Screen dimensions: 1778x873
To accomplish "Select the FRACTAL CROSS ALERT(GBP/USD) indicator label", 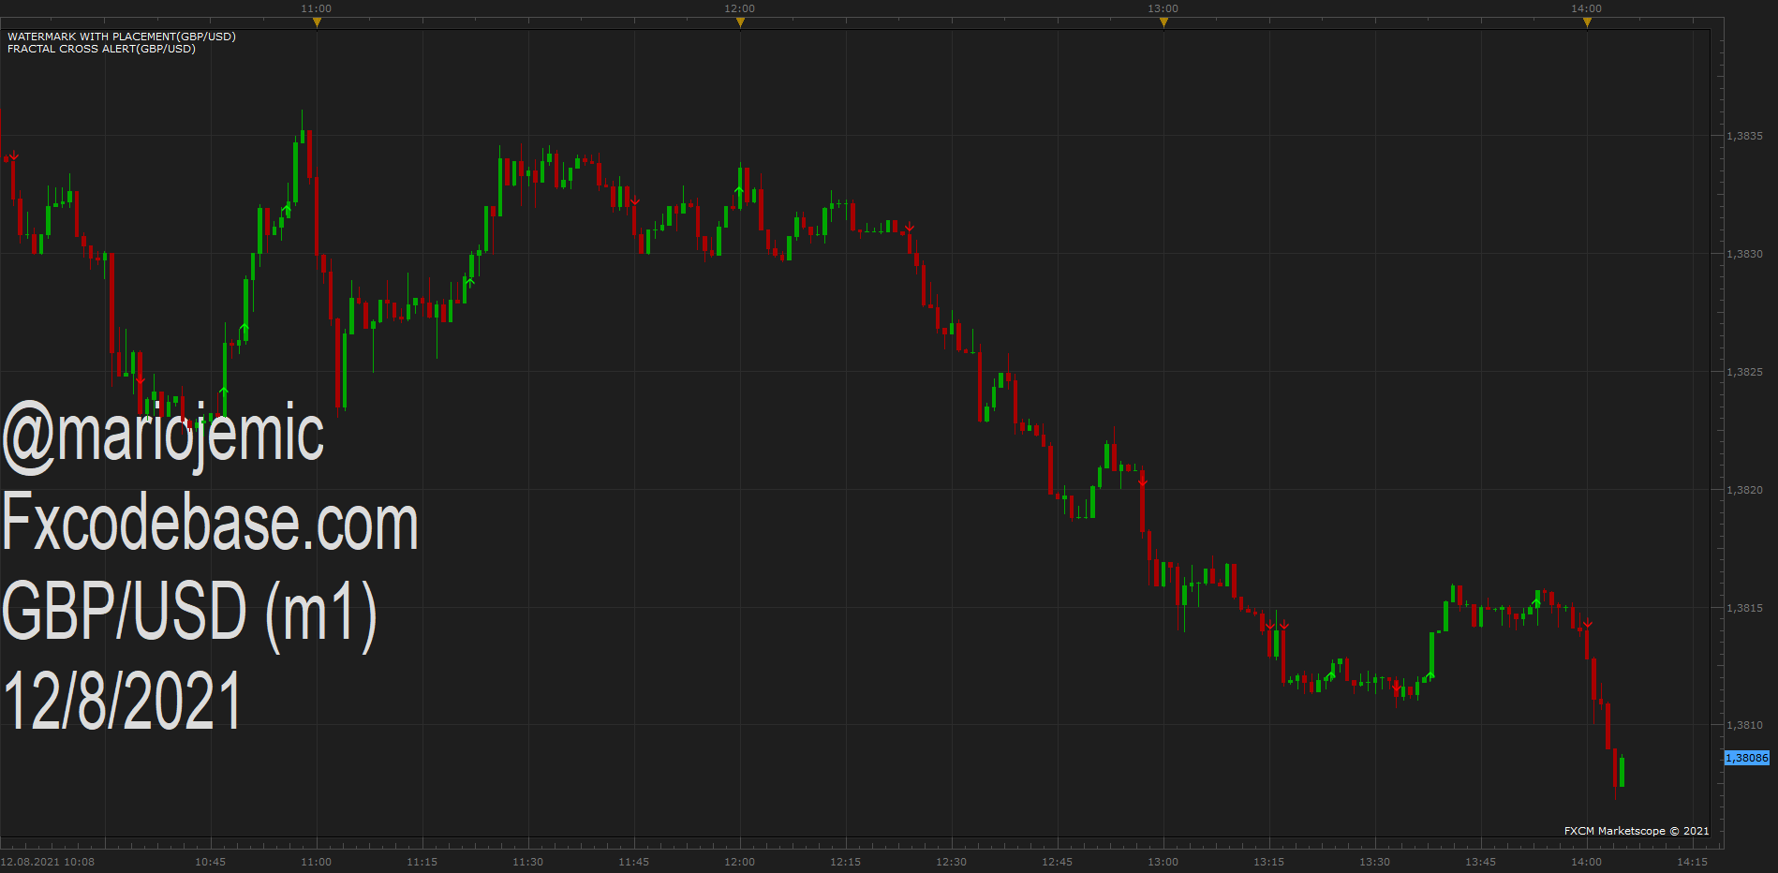I will coord(101,49).
